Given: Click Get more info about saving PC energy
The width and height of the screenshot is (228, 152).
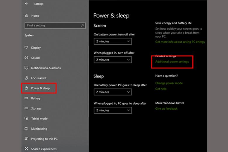Looking at the screenshot, I should tap(180, 42).
